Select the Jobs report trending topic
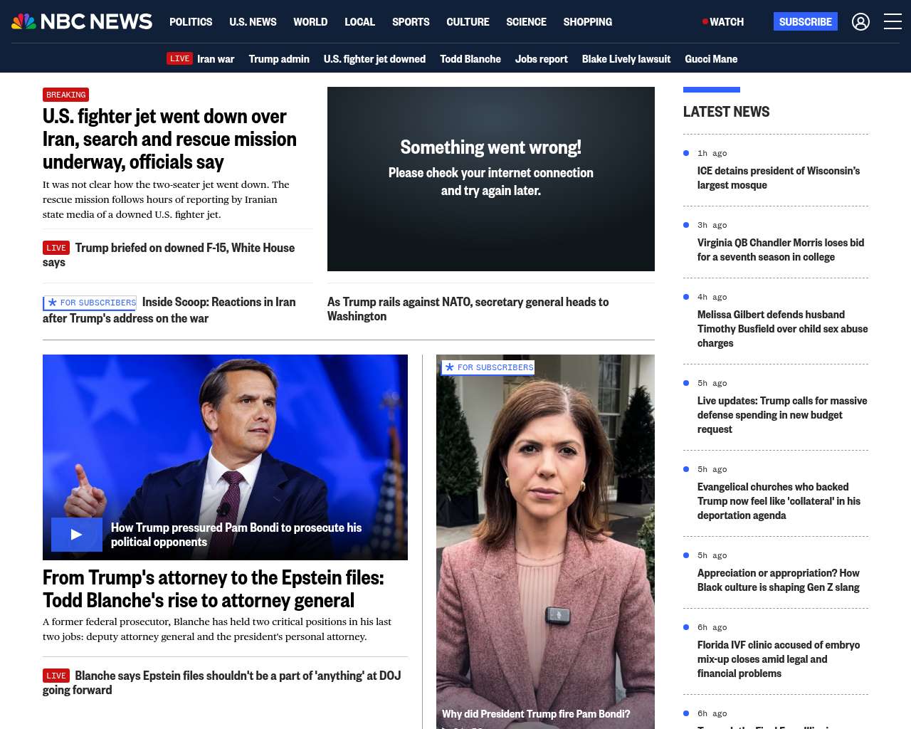911x729 pixels. (541, 59)
